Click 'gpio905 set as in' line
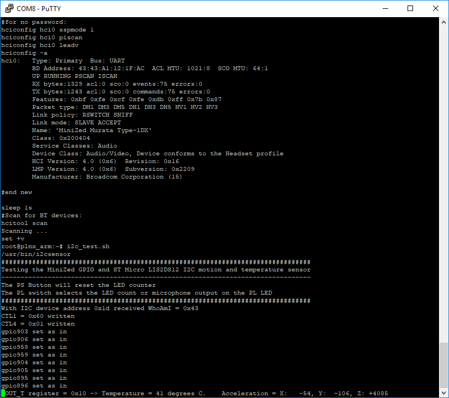 34,370
